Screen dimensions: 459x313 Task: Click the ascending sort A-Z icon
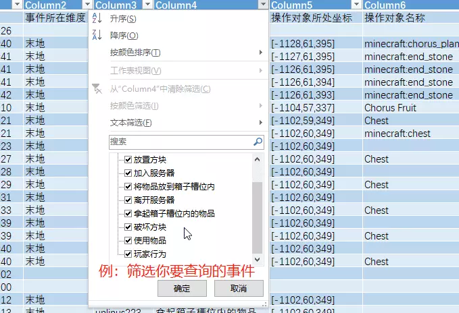pyautogui.click(x=97, y=18)
